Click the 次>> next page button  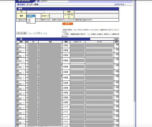[19, 33]
